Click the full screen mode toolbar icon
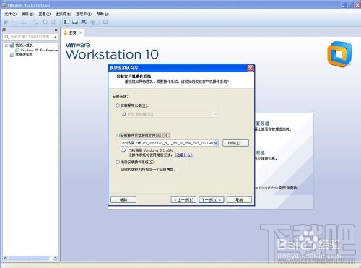The width and height of the screenshot is (361, 268). [x=84, y=22]
